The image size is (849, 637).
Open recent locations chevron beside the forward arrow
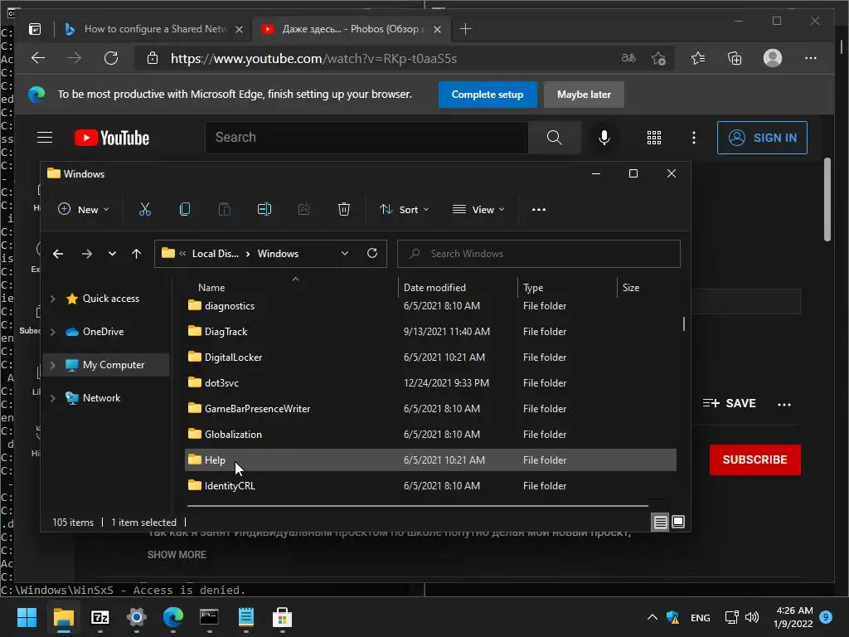pos(112,254)
